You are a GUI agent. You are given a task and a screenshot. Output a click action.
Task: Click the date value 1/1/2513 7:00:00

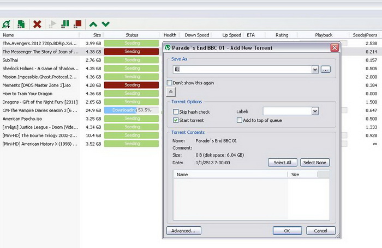pyautogui.click(x=213, y=163)
